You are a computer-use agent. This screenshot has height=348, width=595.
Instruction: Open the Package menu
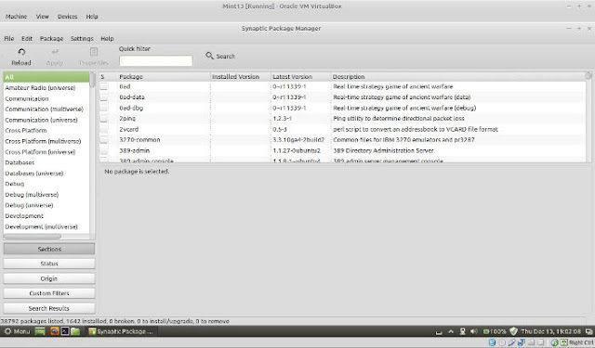[x=51, y=39]
